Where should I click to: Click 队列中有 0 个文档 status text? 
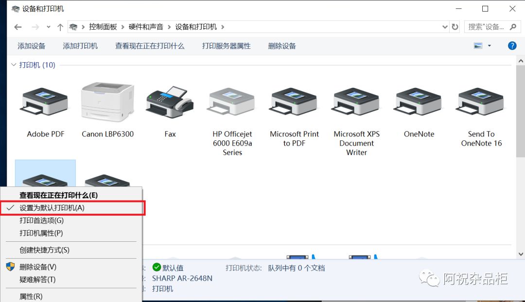tap(297, 268)
